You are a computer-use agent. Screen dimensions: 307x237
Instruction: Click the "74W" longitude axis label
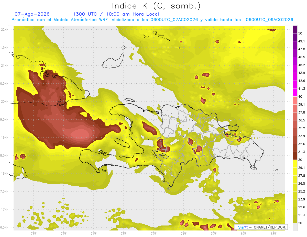click(x=93, y=233)
